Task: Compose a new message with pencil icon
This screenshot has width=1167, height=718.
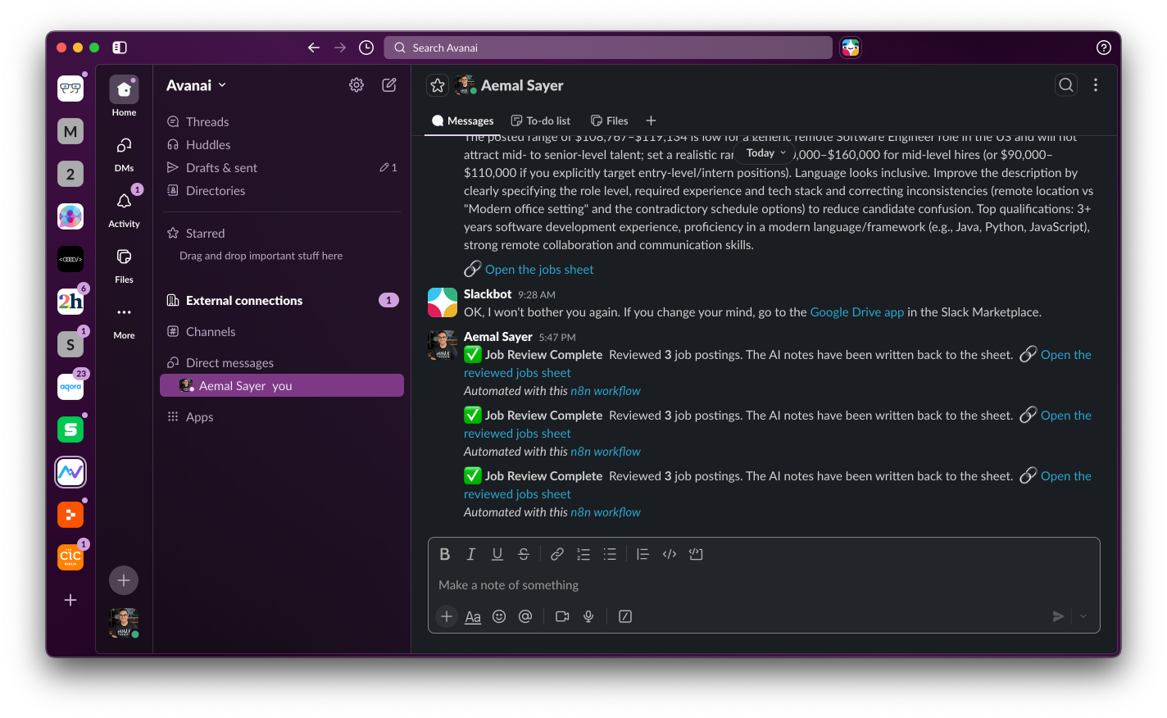Action: click(x=389, y=84)
